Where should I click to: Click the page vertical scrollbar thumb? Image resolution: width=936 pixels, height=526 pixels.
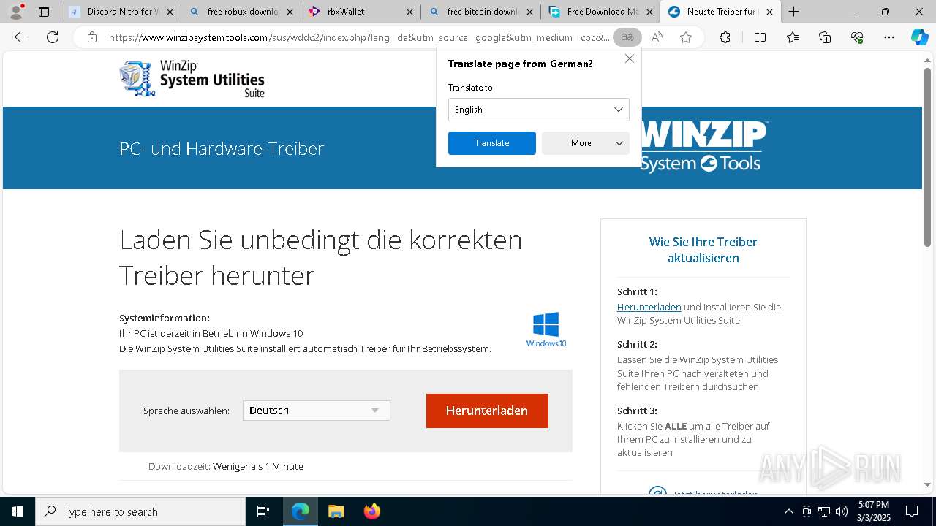click(x=928, y=157)
